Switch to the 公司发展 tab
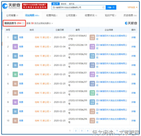141x136 pixels. point(71,15)
